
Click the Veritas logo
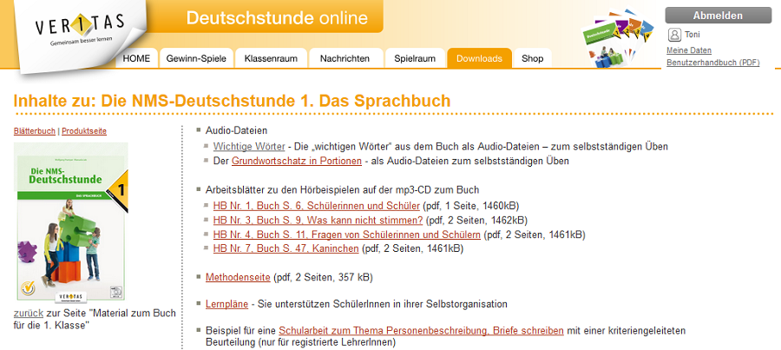80,29
